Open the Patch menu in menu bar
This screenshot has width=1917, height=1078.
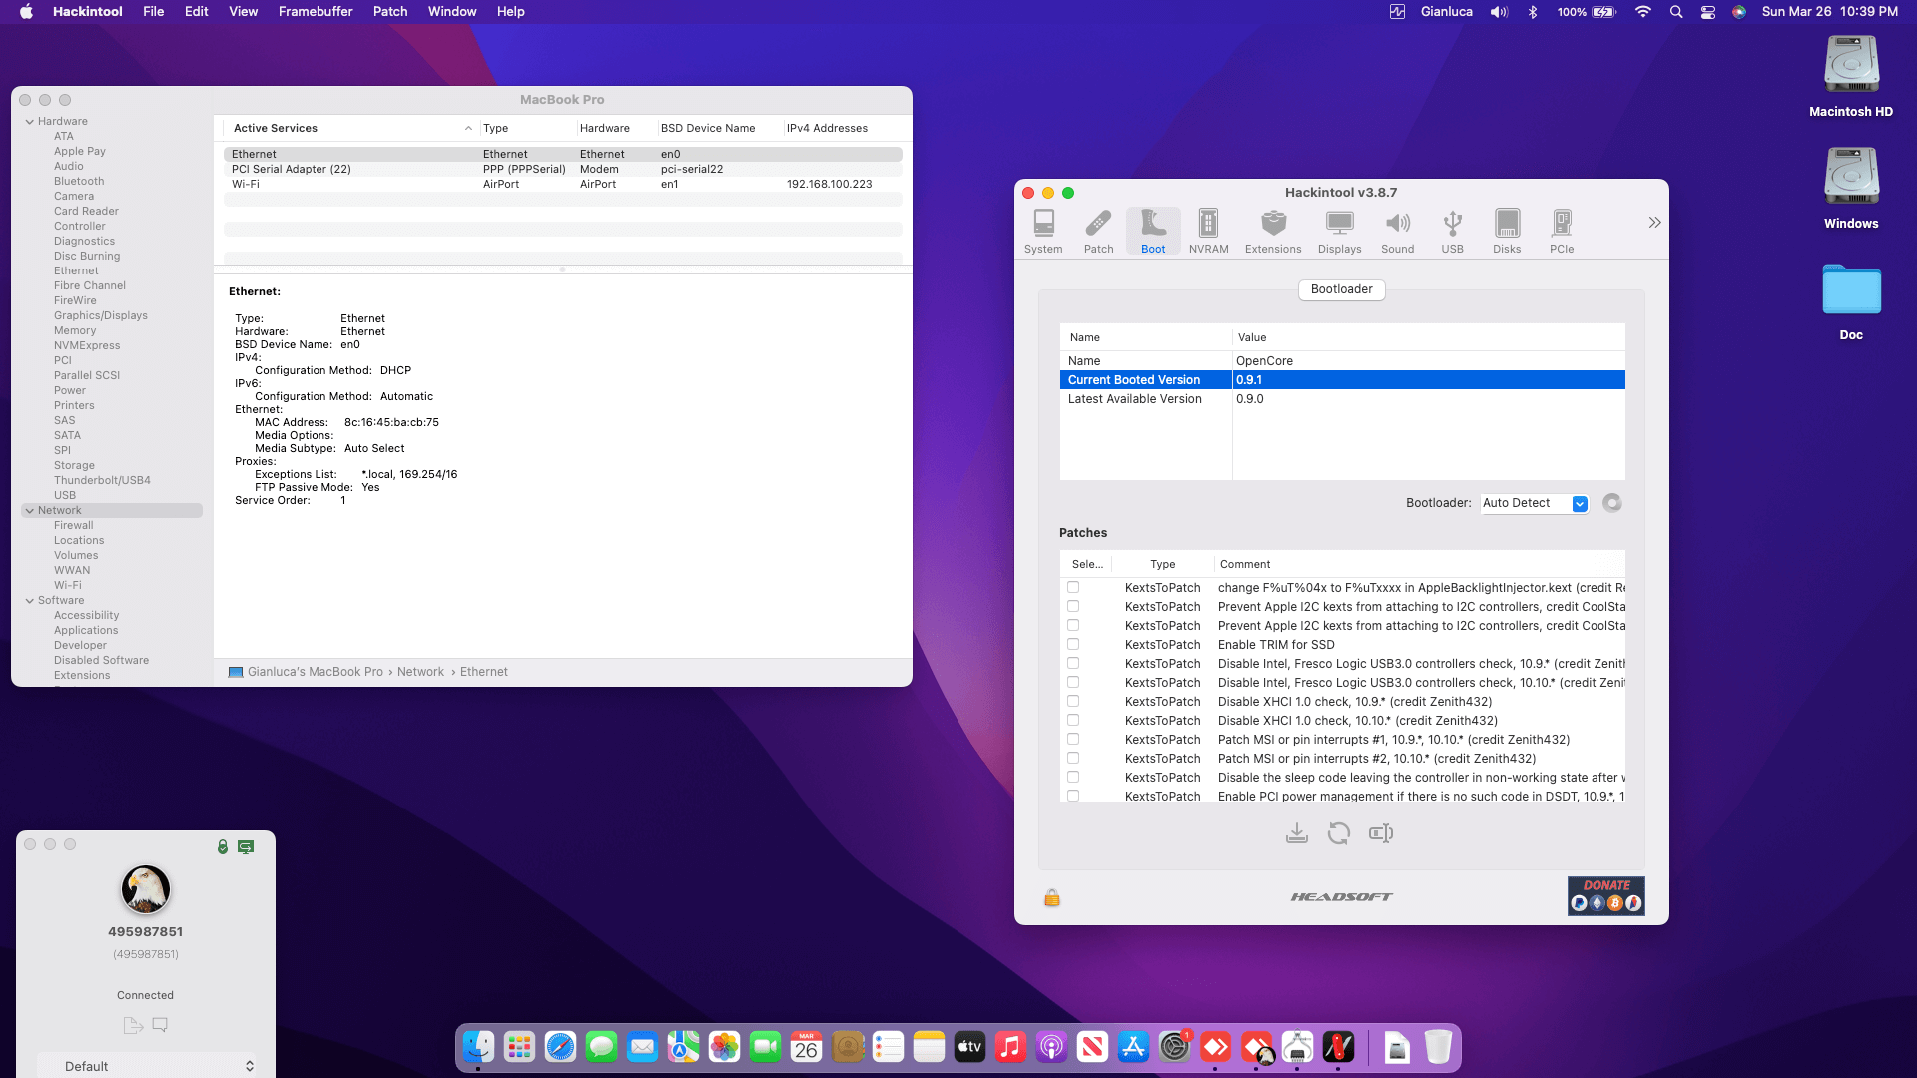coord(389,12)
